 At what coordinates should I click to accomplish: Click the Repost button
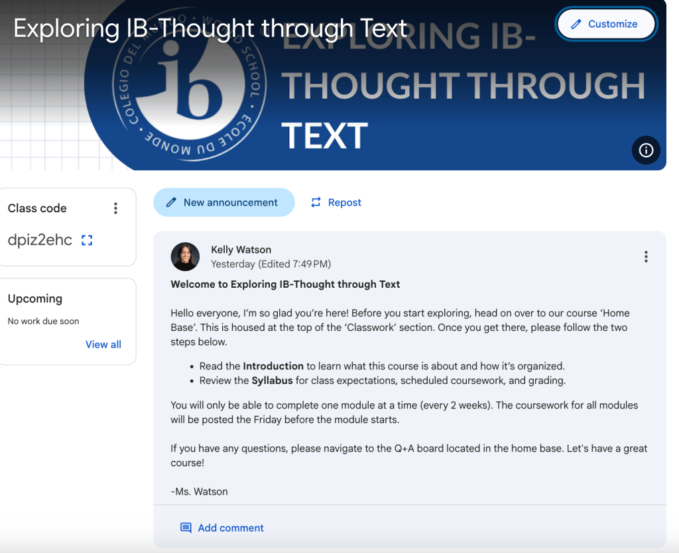(x=336, y=202)
